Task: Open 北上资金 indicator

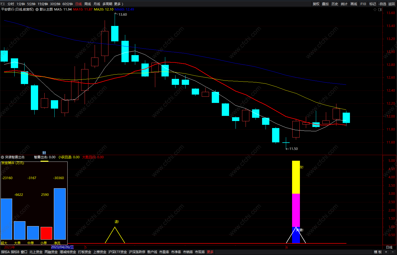Action: pos(36,252)
